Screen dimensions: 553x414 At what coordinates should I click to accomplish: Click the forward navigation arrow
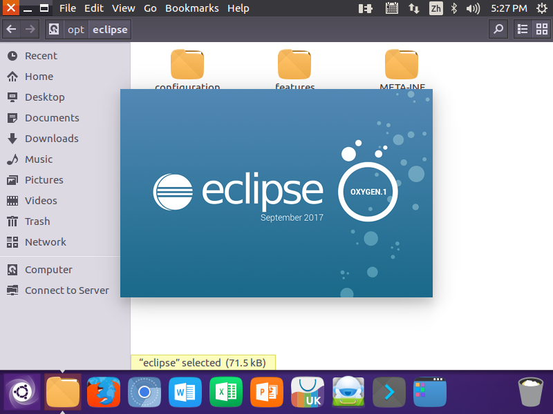[30, 29]
